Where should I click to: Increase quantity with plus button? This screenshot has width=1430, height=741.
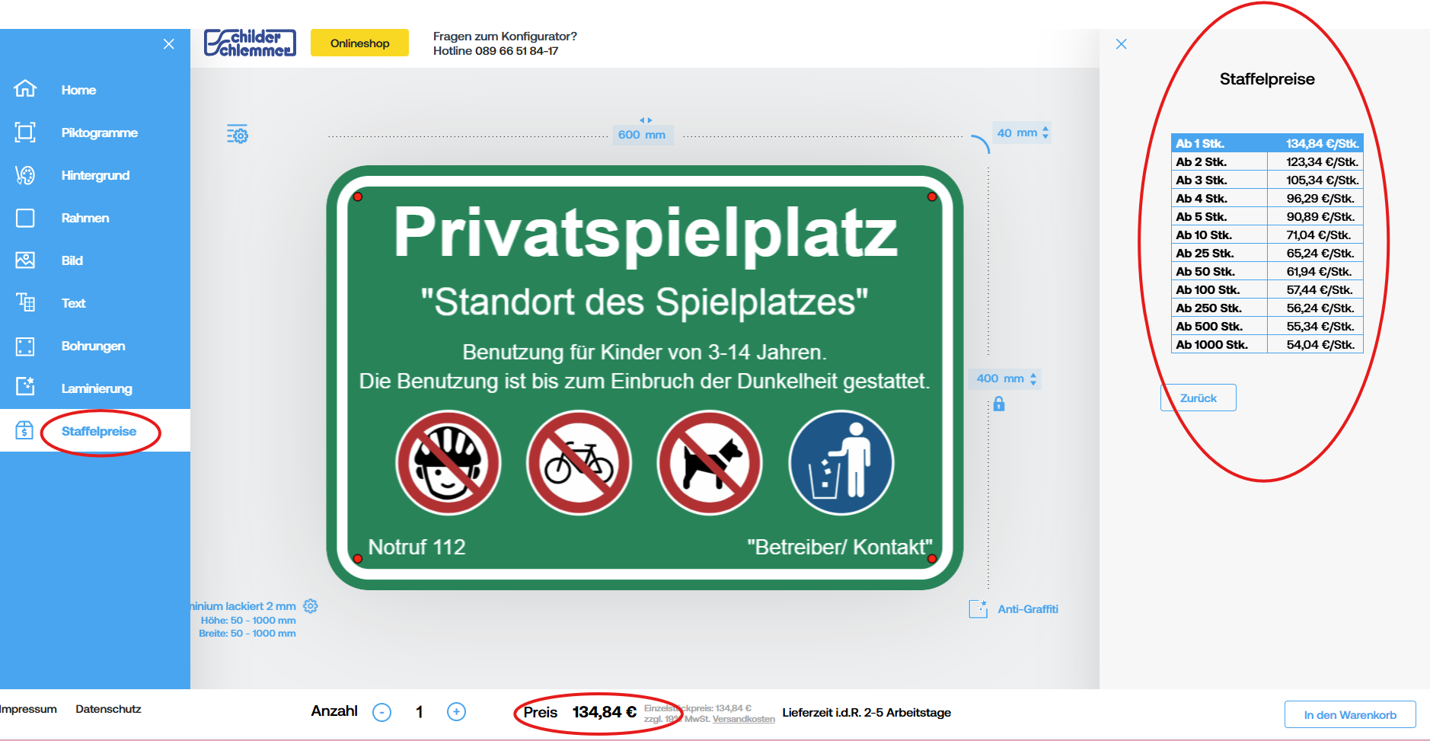456,711
